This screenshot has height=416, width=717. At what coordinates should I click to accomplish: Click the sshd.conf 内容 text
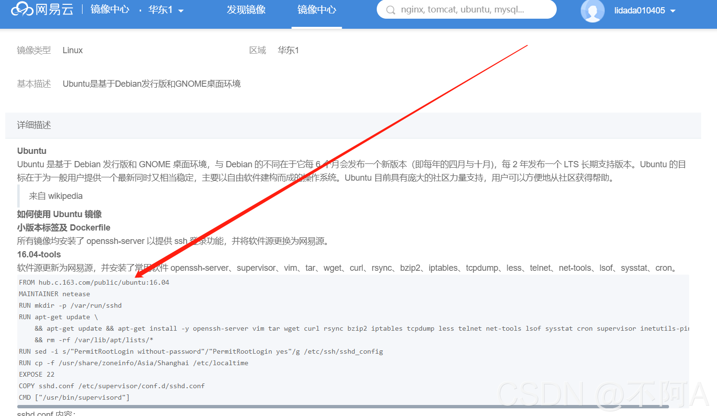(x=47, y=413)
